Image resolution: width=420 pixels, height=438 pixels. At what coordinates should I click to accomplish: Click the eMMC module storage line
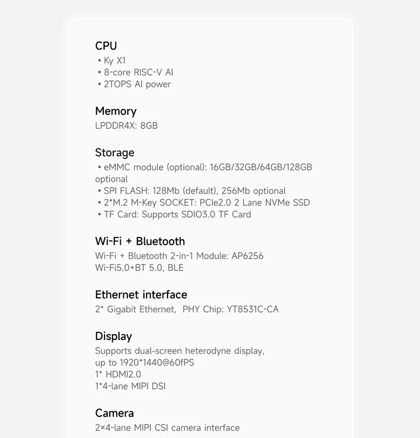(205, 167)
